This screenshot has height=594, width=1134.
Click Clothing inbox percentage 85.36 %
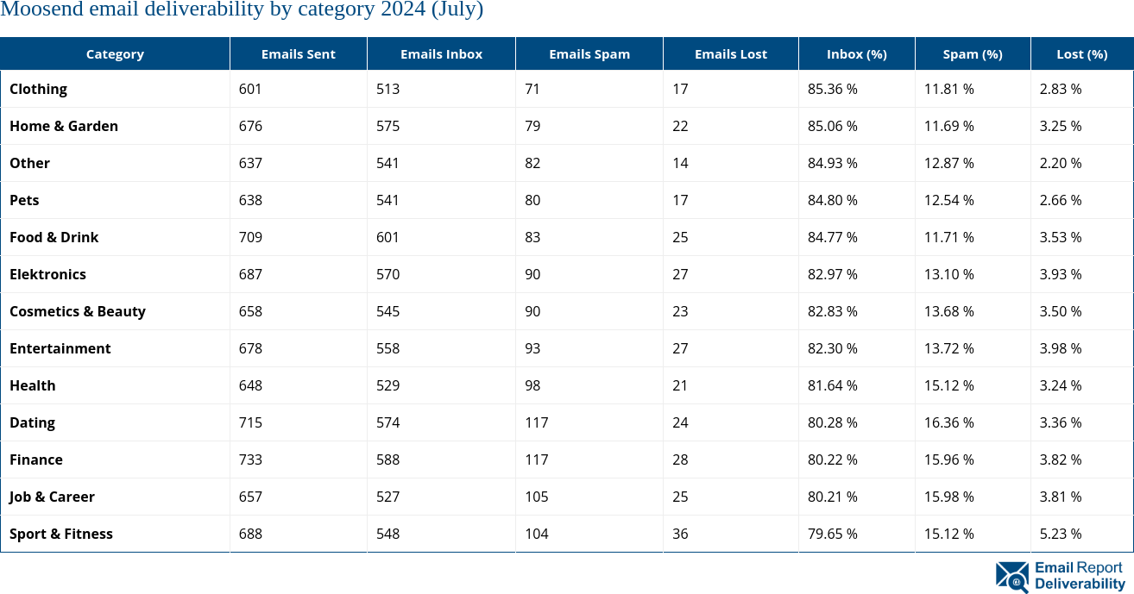(x=833, y=89)
